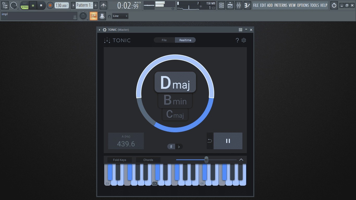The image size is (356, 200).
Task: Click the A (Hz) 439.6 tuning field
Action: pos(126,141)
